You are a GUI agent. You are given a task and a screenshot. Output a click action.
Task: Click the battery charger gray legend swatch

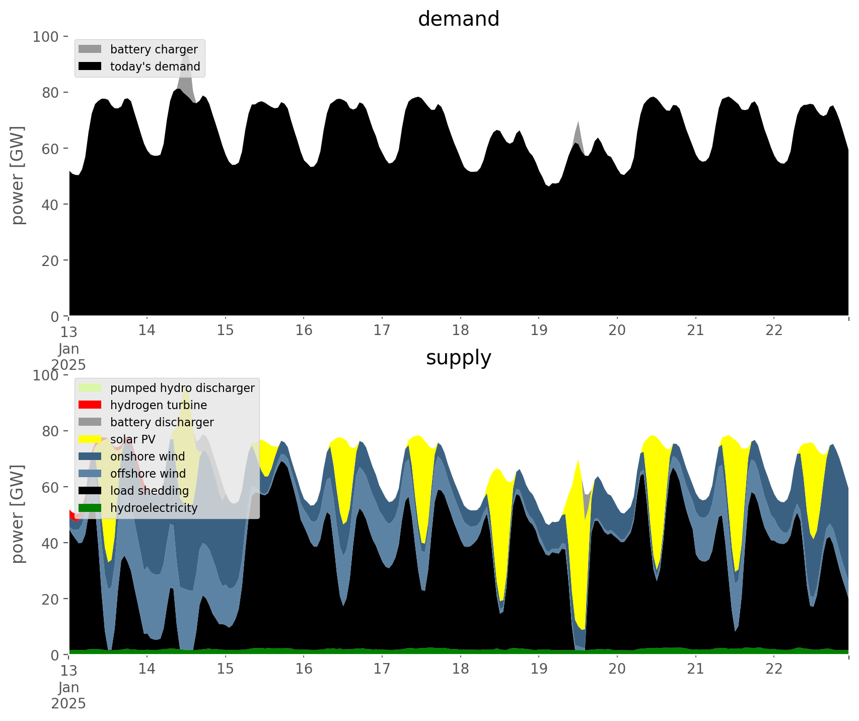click(90, 49)
